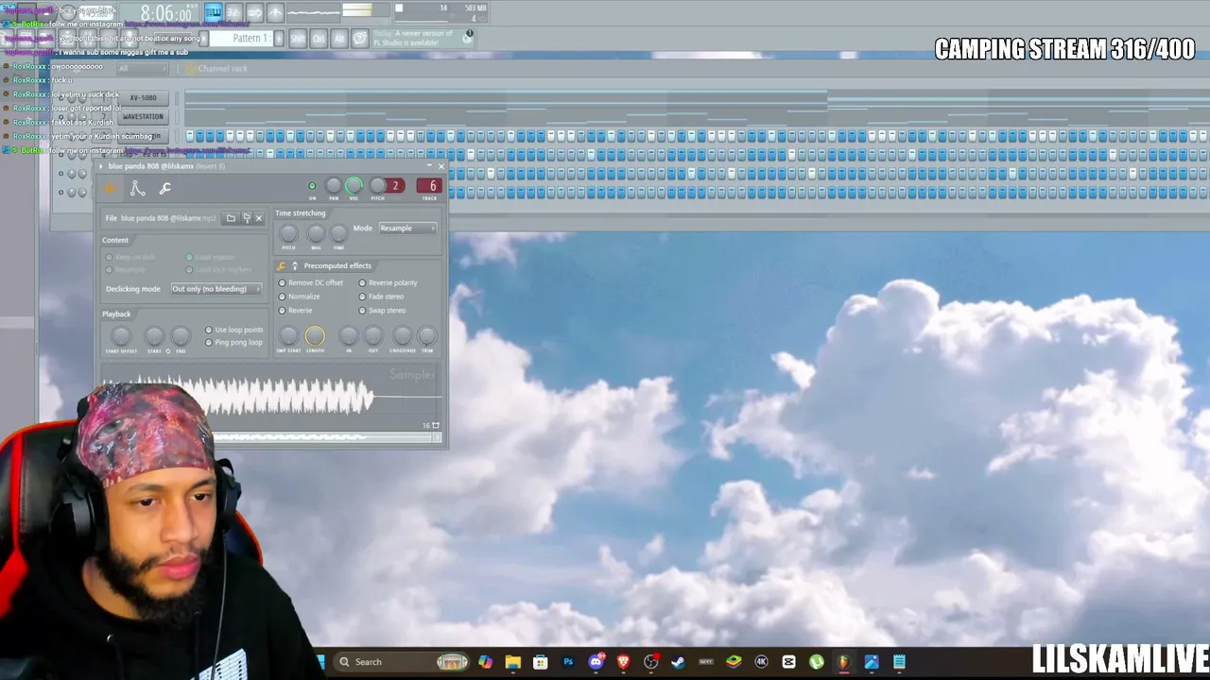
Task: Click the sample LENGTH knob
Action: pyautogui.click(x=315, y=335)
